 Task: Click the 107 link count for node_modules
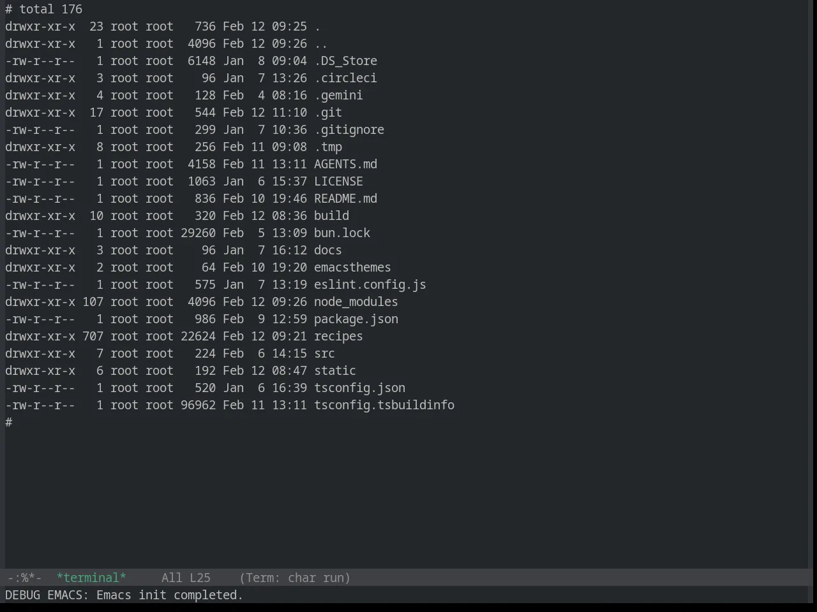93,302
